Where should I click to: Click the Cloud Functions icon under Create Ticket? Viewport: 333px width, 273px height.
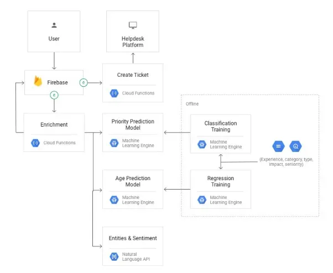click(x=114, y=93)
